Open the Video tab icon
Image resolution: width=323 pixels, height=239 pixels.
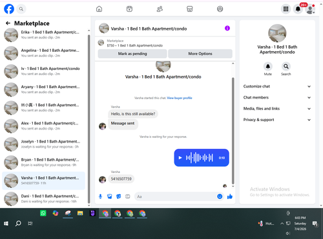click(x=129, y=9)
